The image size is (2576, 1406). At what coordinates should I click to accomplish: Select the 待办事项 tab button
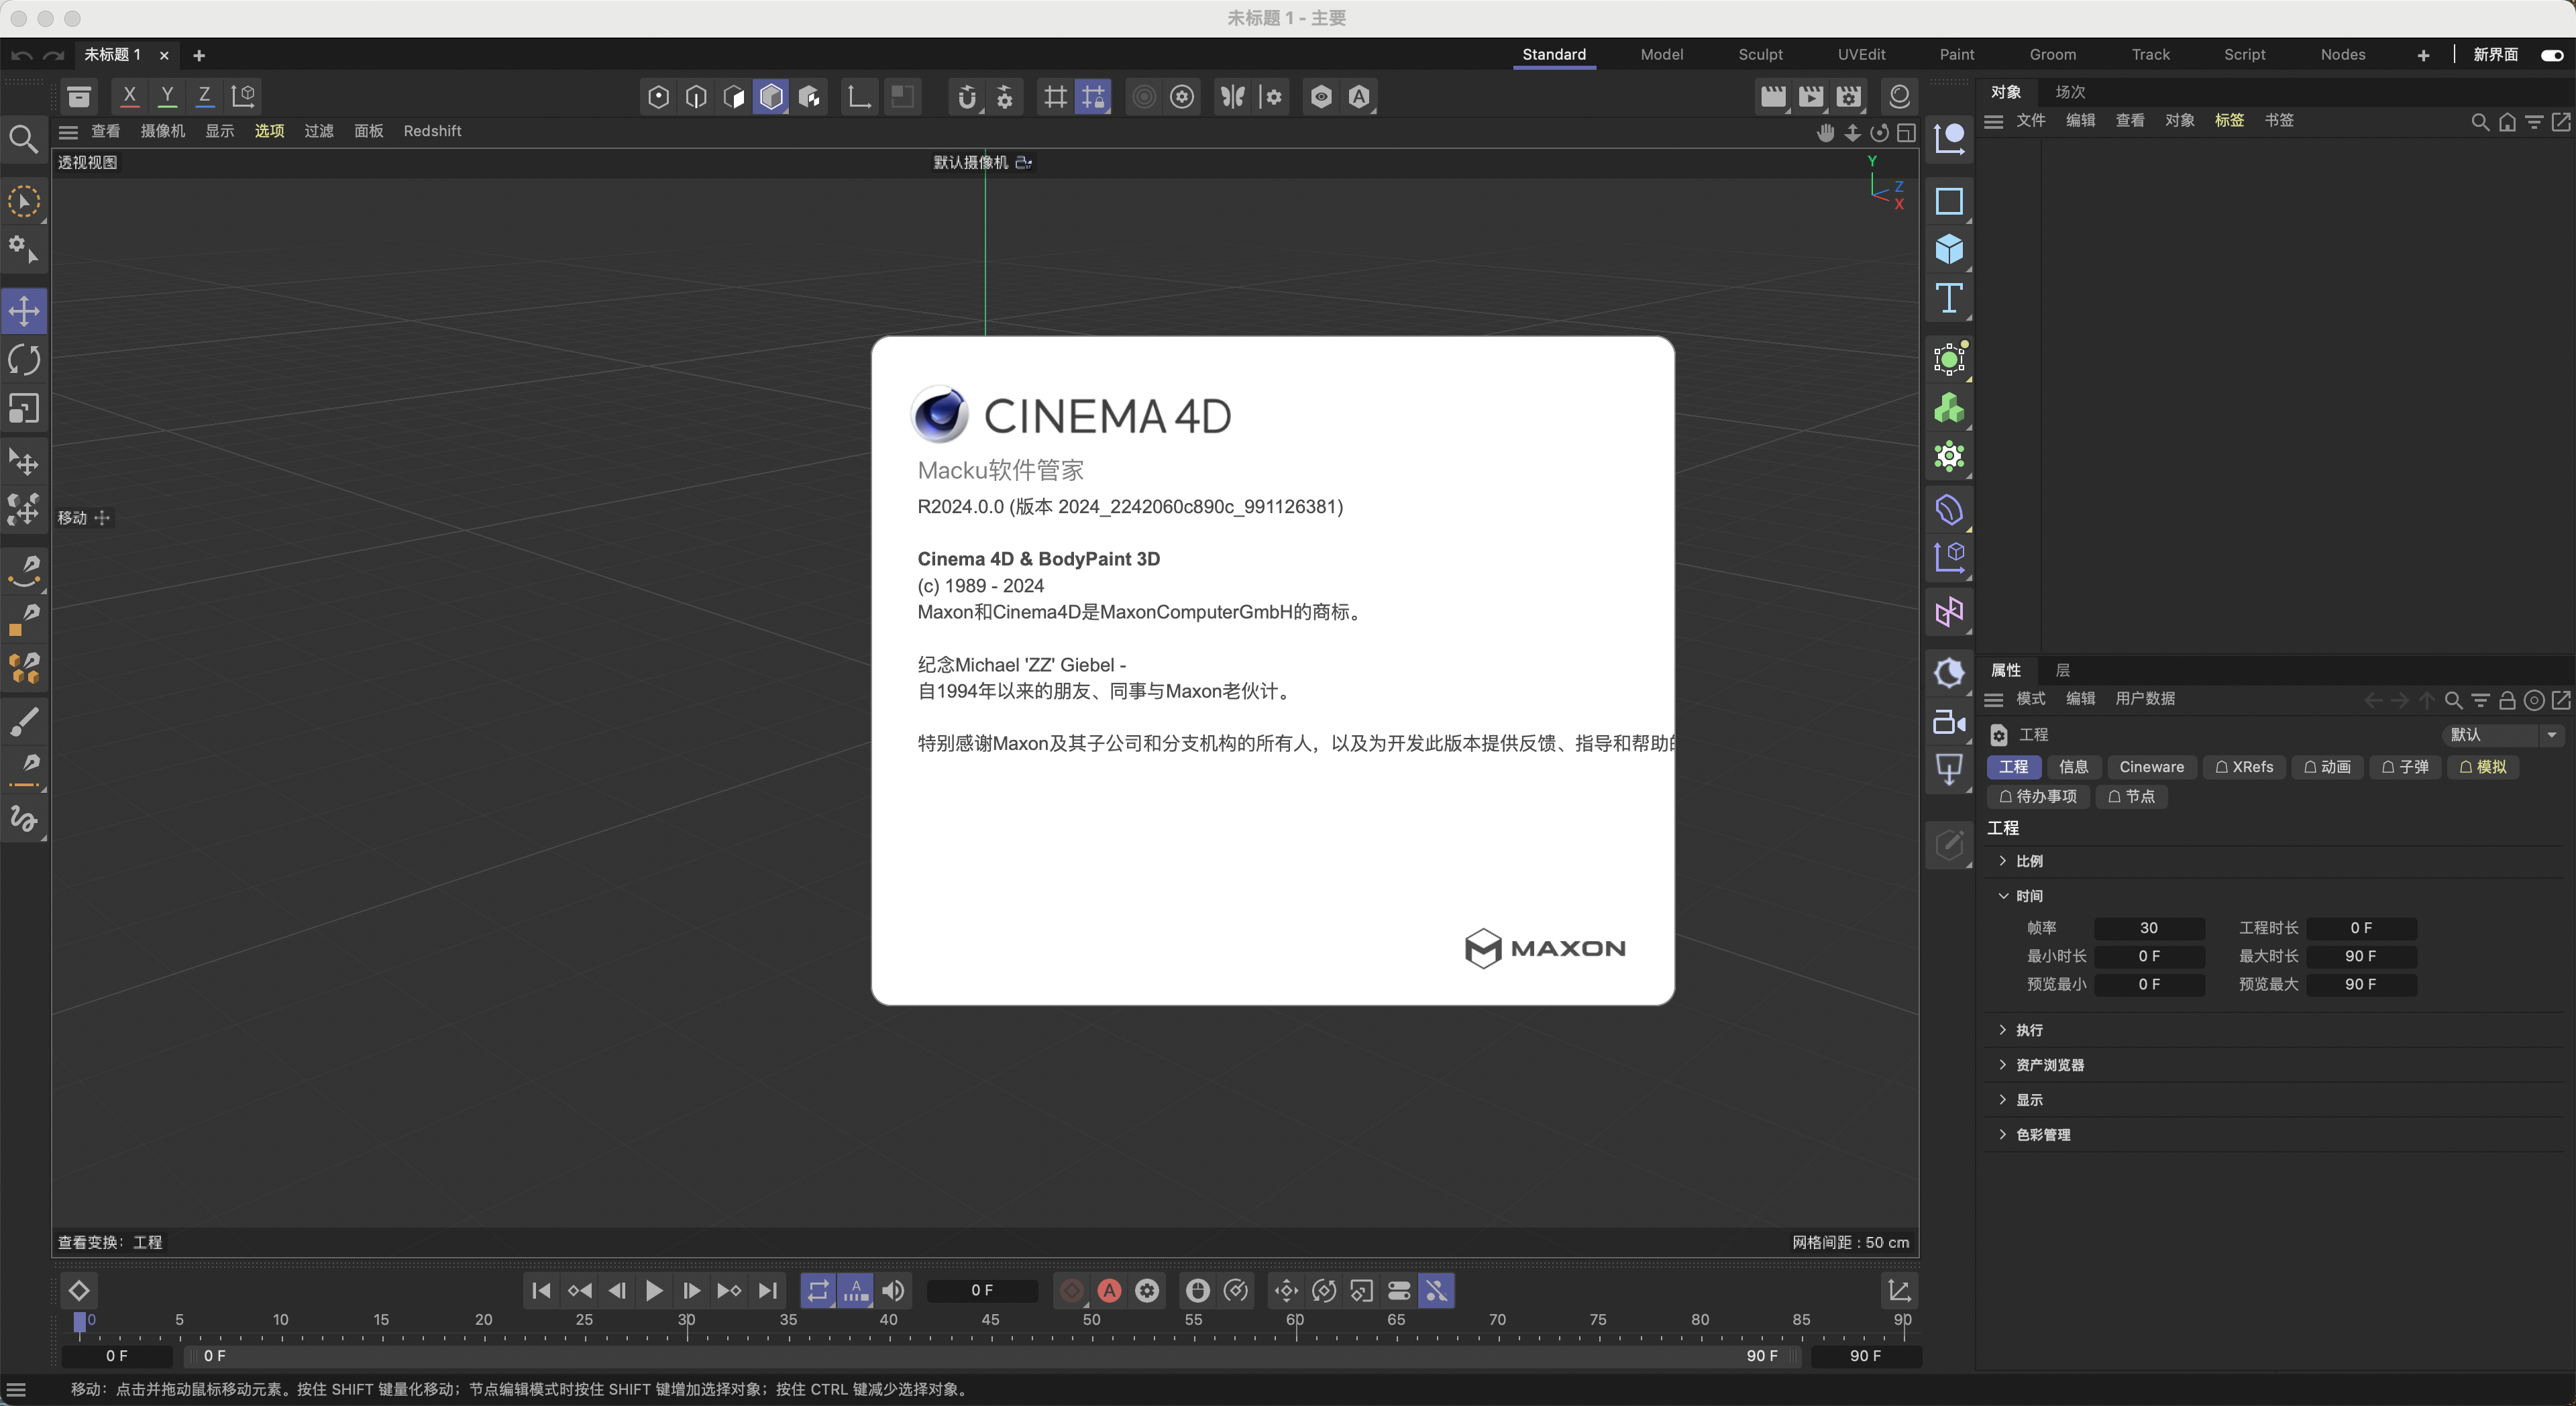tap(2038, 797)
